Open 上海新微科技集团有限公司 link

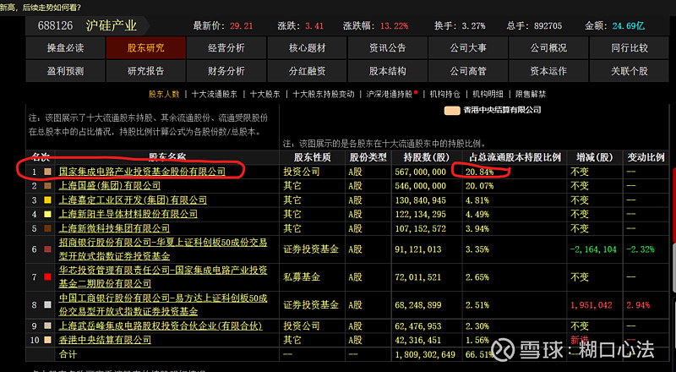(x=114, y=228)
